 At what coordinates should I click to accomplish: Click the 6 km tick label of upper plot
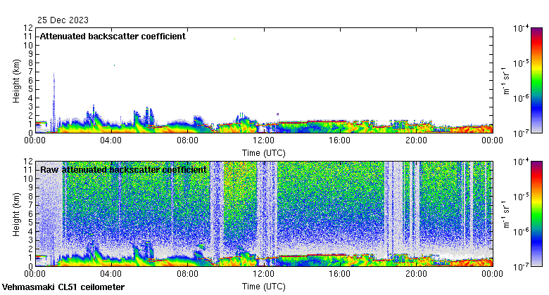[x=31, y=80]
